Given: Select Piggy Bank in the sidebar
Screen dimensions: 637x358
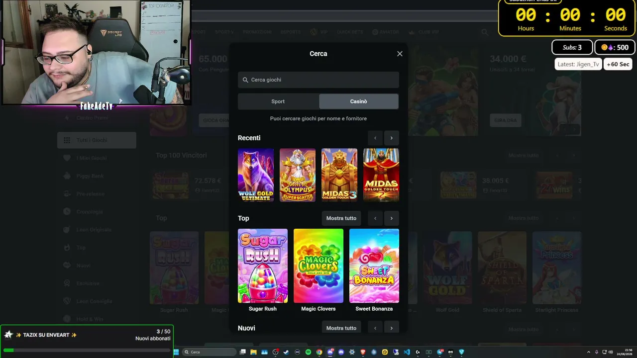Looking at the screenshot, I should click(97, 176).
